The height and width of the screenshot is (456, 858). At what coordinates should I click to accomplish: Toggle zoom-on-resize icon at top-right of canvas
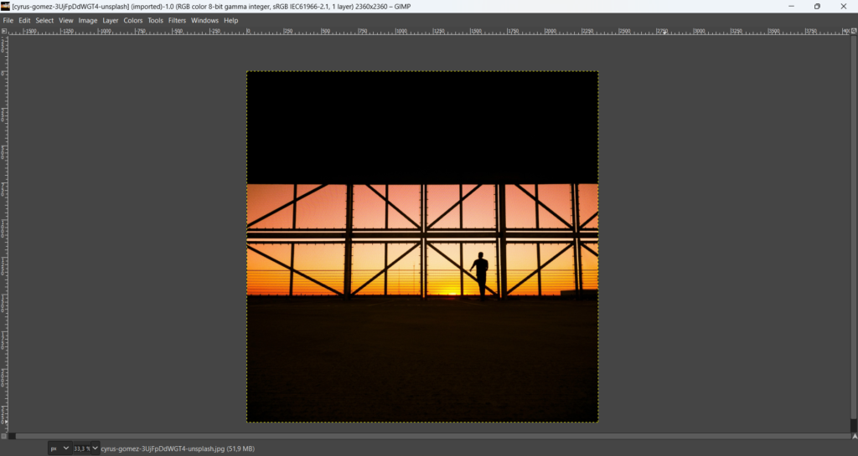tap(854, 31)
